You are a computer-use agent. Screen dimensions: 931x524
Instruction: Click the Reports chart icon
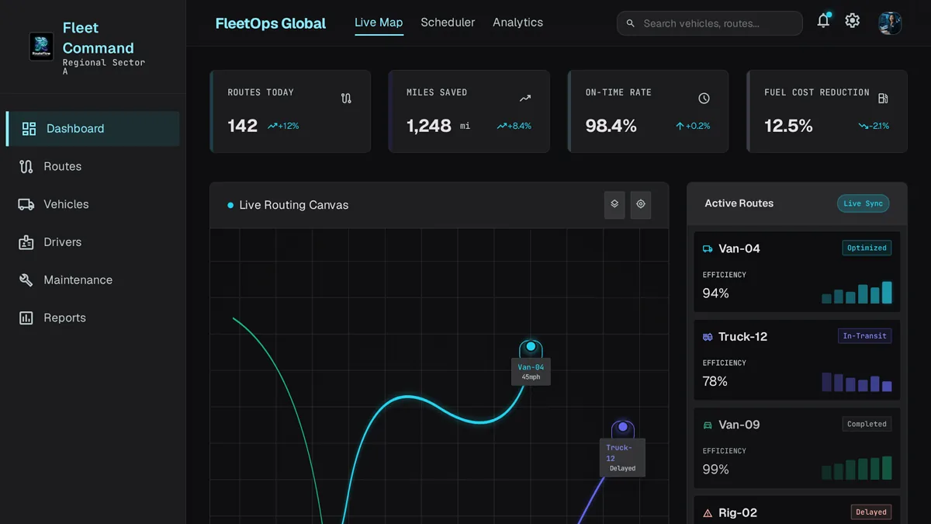pos(26,318)
